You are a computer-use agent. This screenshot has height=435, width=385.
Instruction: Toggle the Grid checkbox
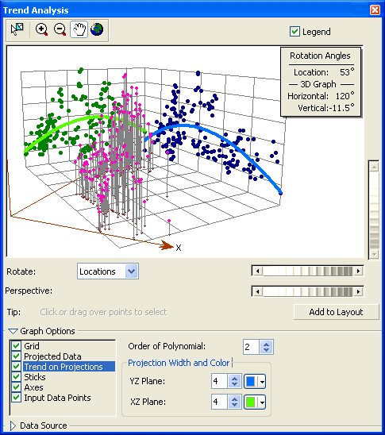point(16,346)
